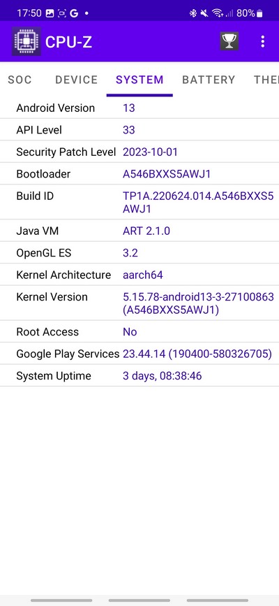Screen dimensions: 279x606
Task: Switch to the SOC tab
Action: tap(20, 80)
